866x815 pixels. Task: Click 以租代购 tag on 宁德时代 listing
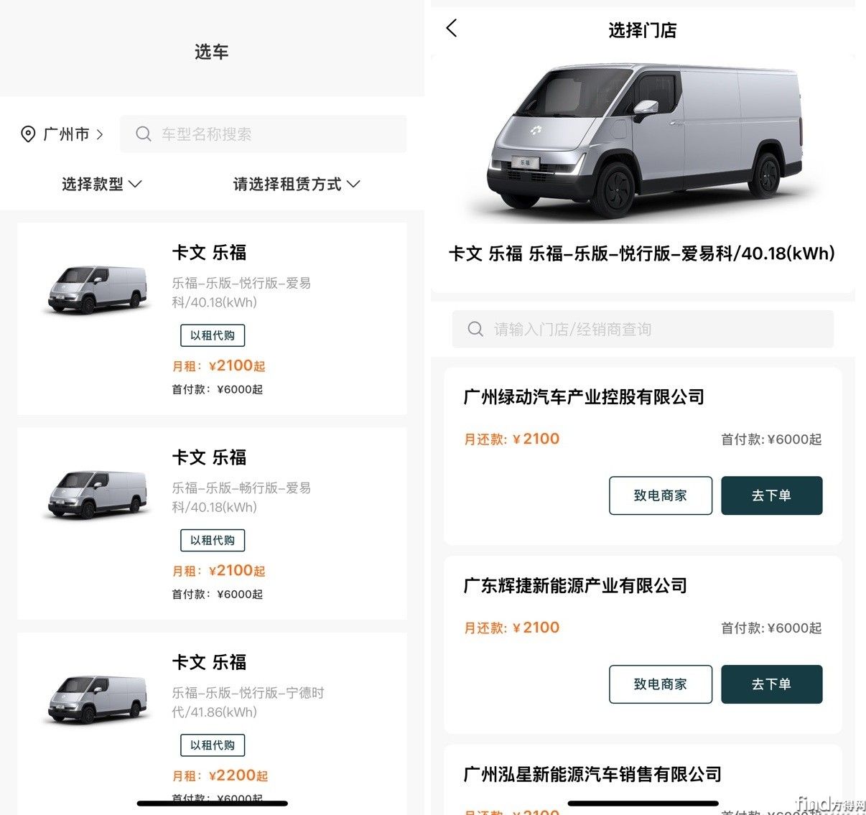(x=213, y=745)
